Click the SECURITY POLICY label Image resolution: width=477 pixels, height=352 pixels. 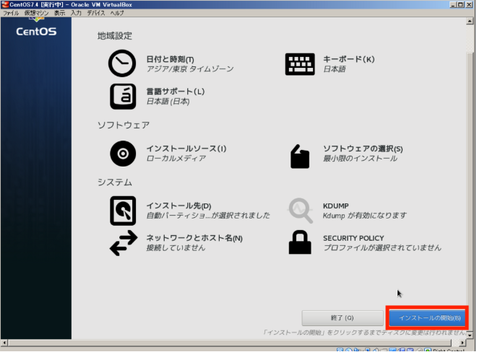point(353,238)
